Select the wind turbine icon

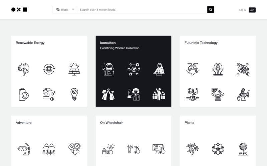click(x=24, y=69)
